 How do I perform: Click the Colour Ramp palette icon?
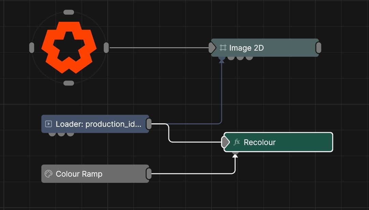pyautogui.click(x=48, y=174)
